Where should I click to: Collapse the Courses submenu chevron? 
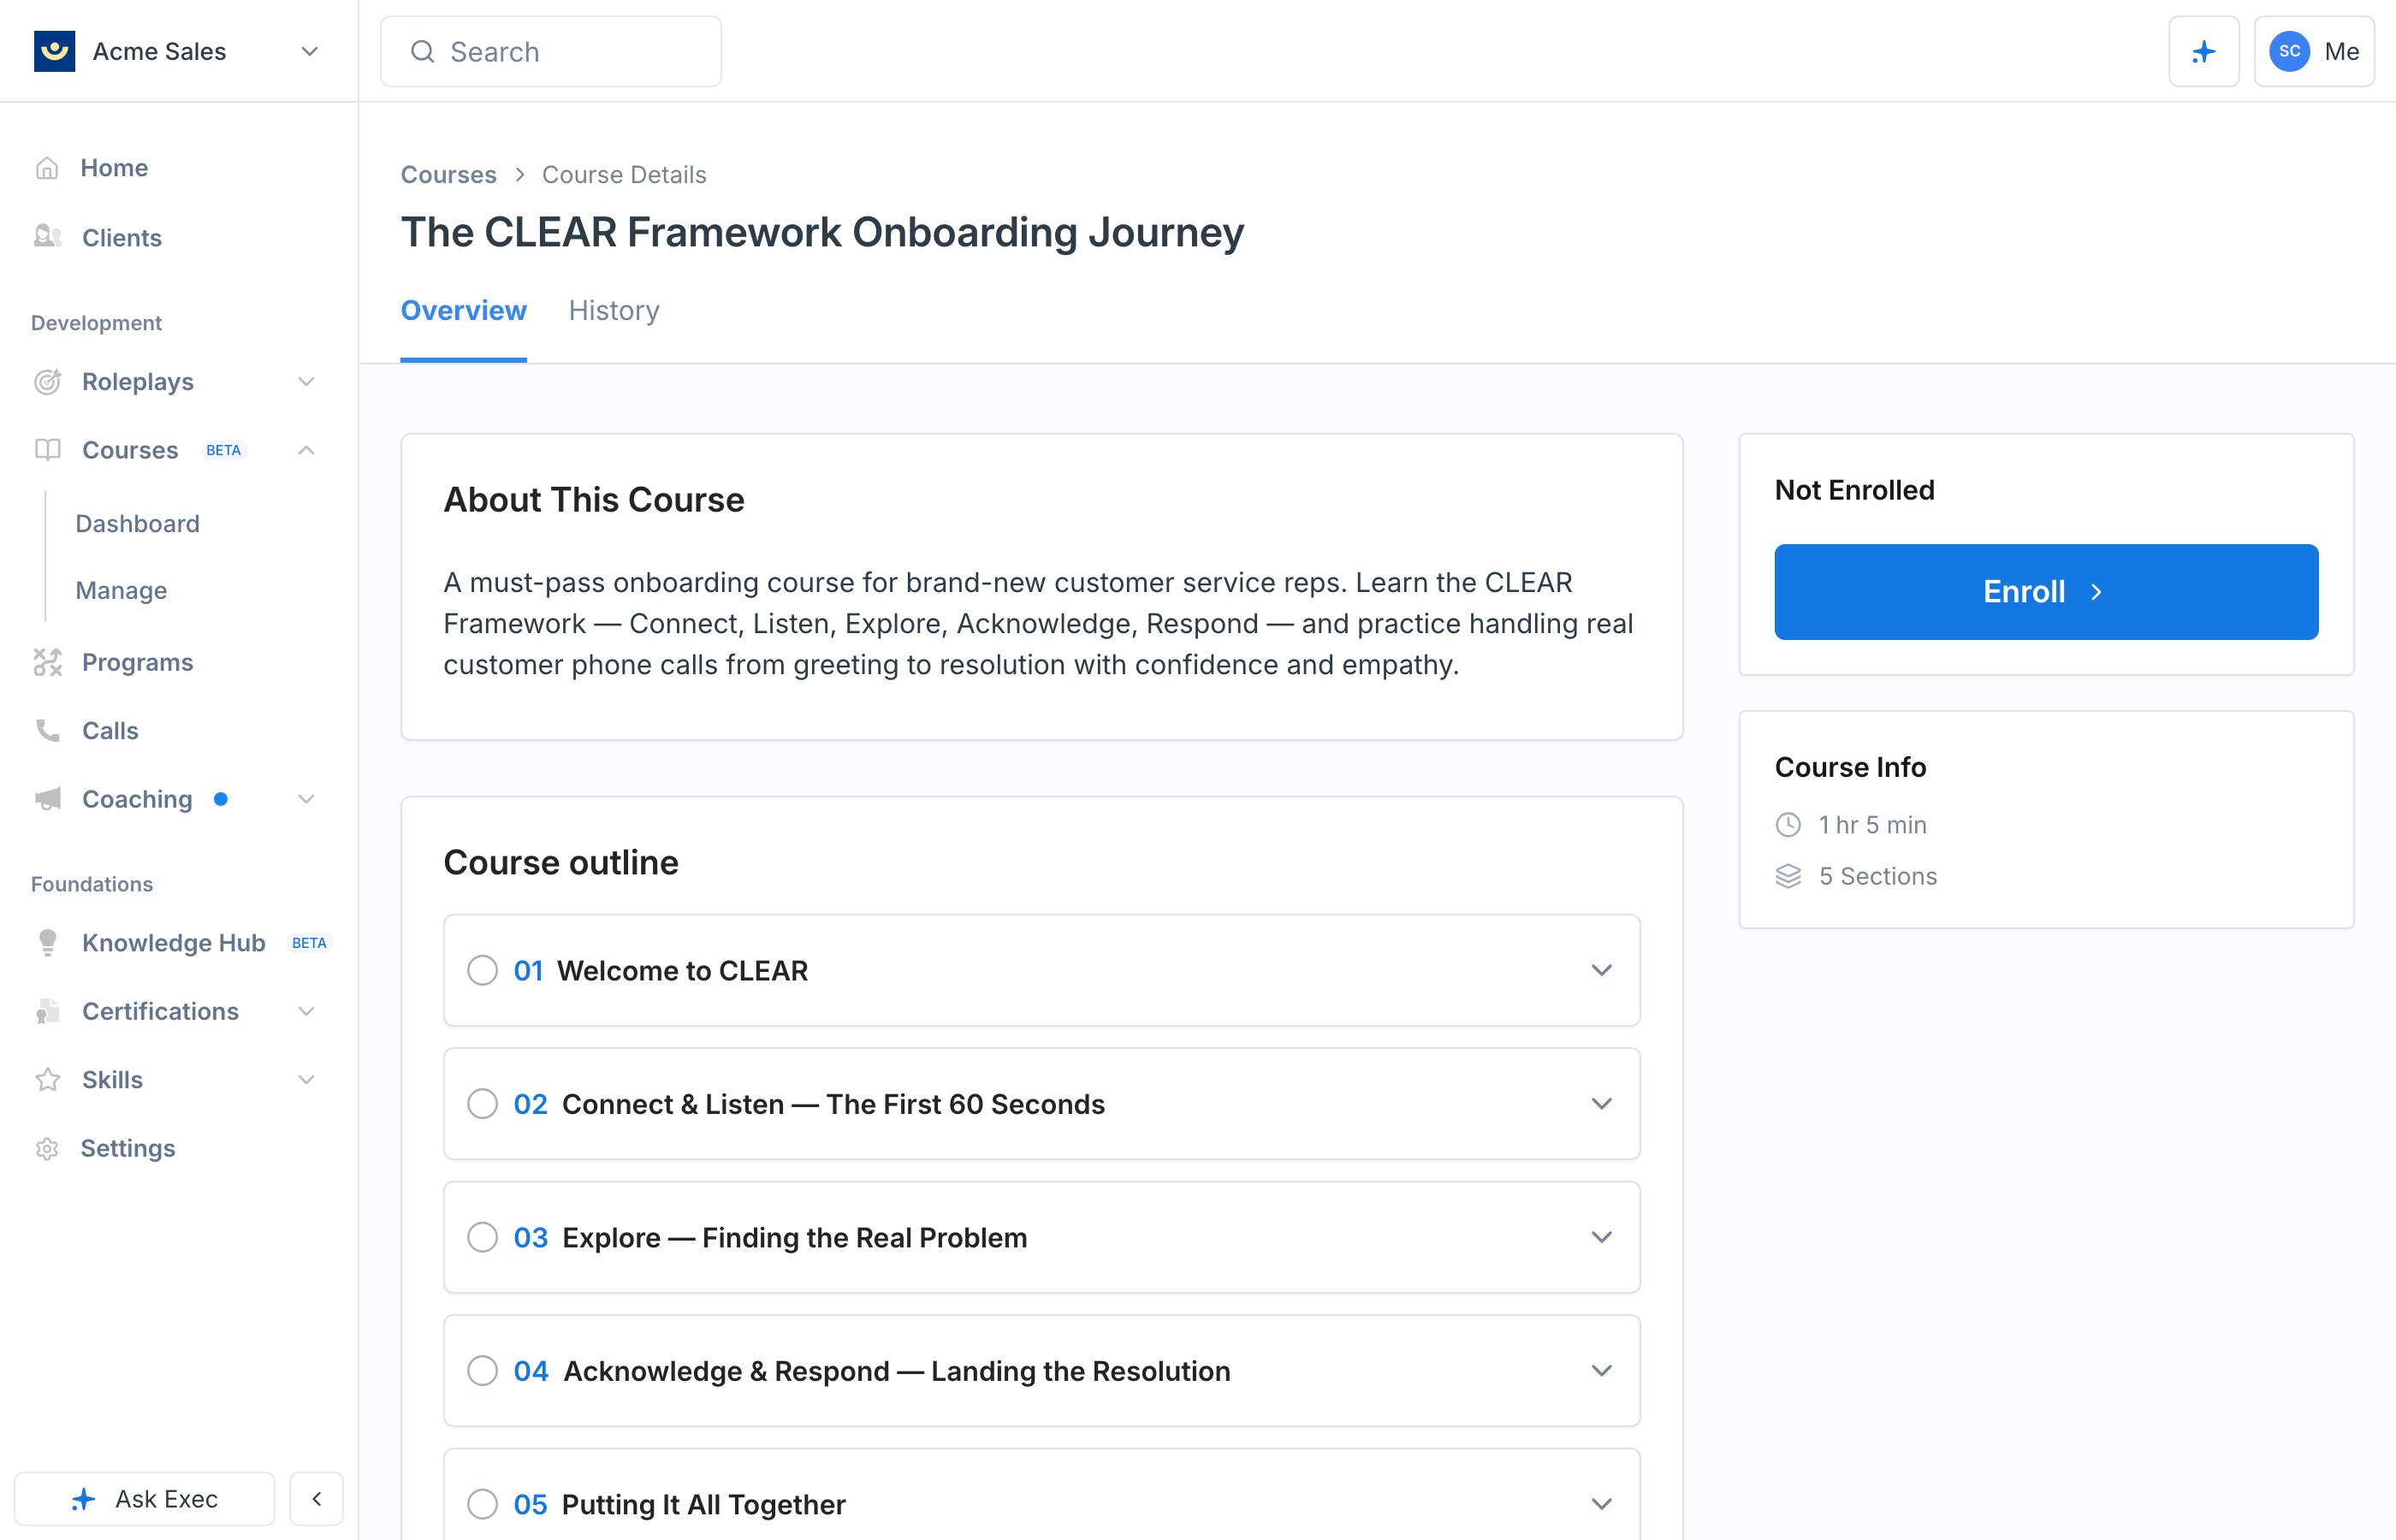point(307,450)
